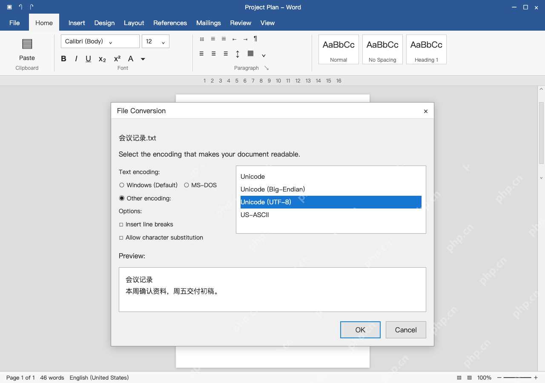This screenshot has width=545, height=383.
Task: Click the borders grid icon
Action: pyautogui.click(x=251, y=54)
